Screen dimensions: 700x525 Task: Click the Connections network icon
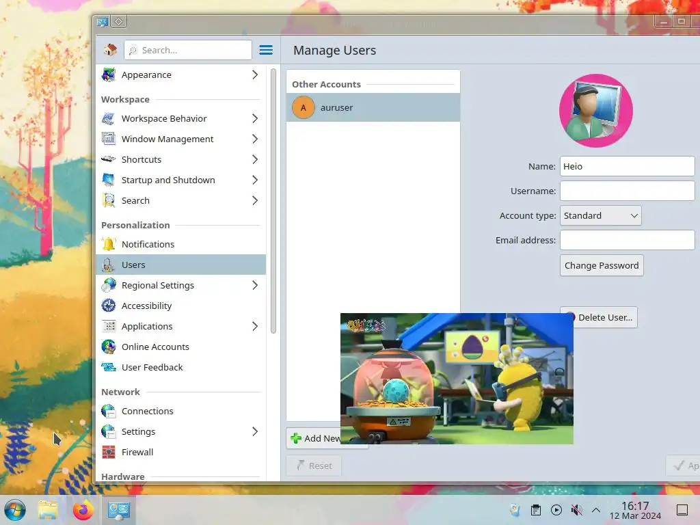[x=109, y=411]
